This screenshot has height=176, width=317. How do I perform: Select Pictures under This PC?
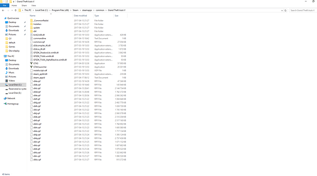(12, 77)
